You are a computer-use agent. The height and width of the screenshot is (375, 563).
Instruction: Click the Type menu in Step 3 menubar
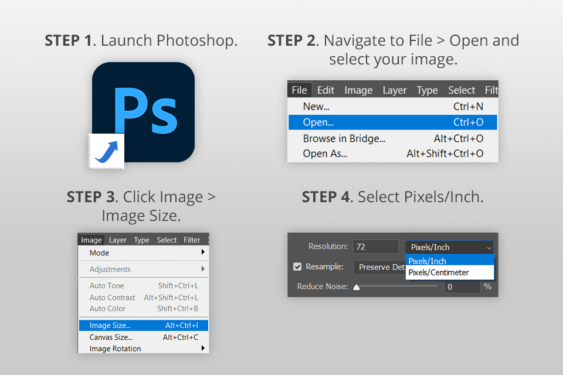tap(141, 240)
